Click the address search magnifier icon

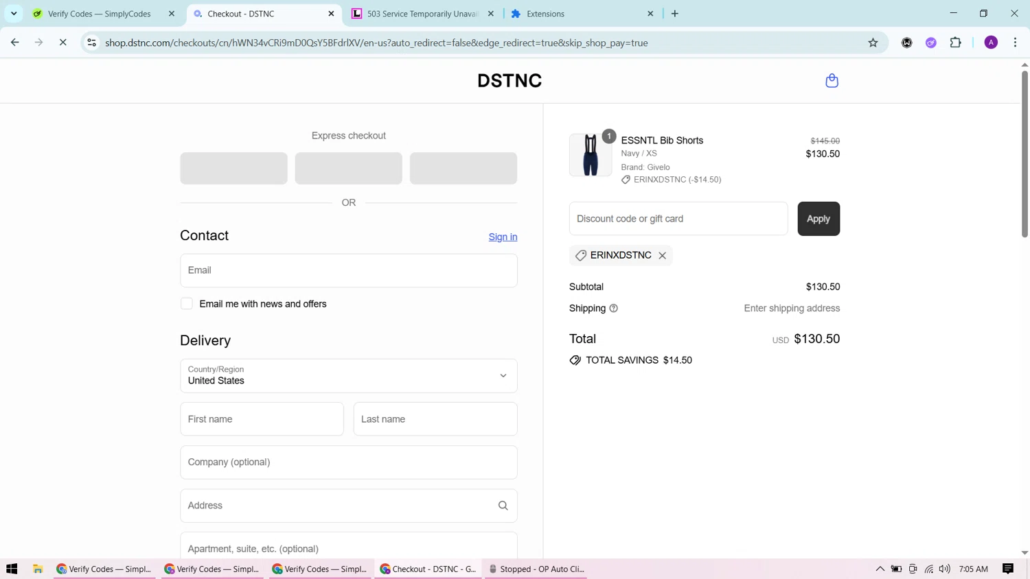(x=503, y=506)
